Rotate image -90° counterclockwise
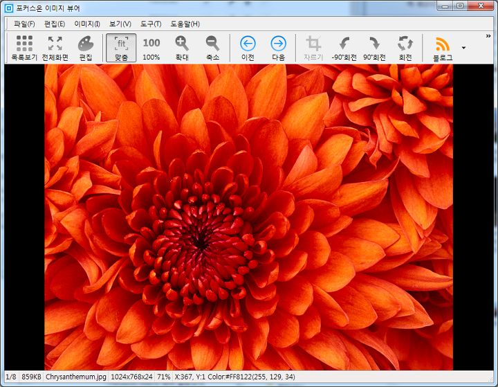This screenshot has height=387, width=498. tap(344, 48)
